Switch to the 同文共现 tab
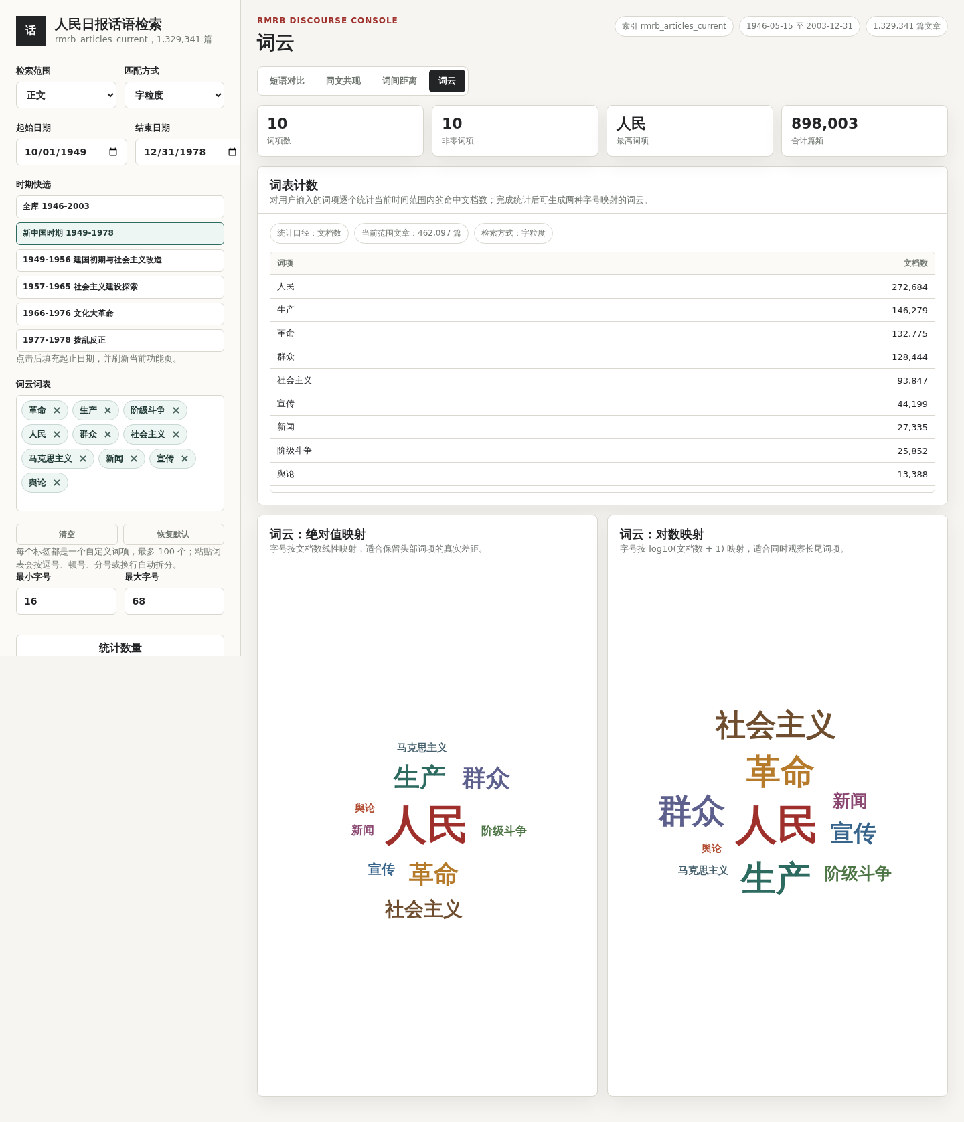 click(x=343, y=81)
